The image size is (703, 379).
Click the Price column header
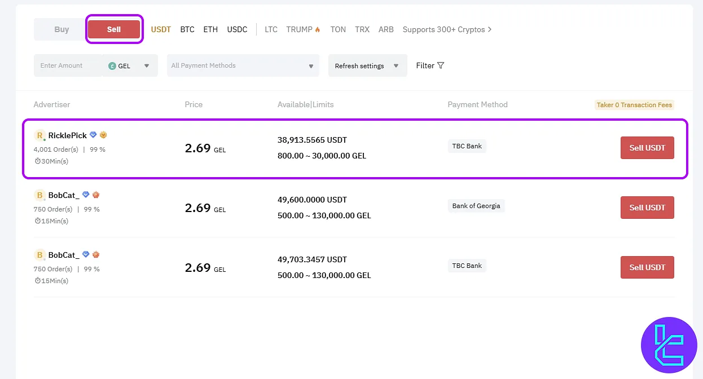194,104
